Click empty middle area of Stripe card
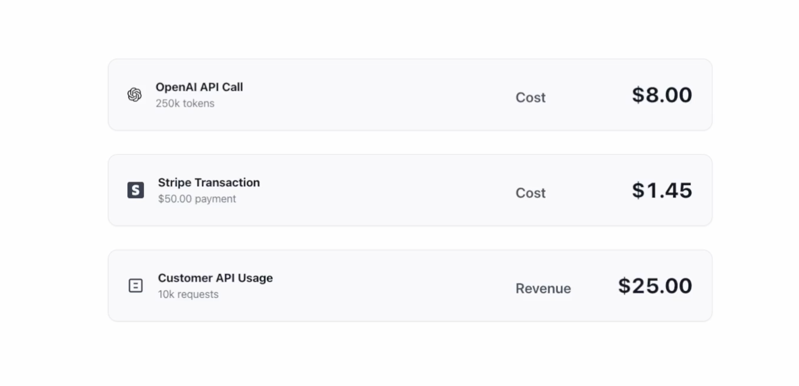Image resolution: width=799 pixels, height=386 pixels. 375,191
